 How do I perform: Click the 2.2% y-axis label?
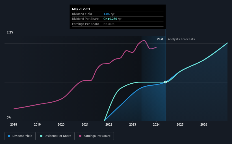[x=10, y=32]
